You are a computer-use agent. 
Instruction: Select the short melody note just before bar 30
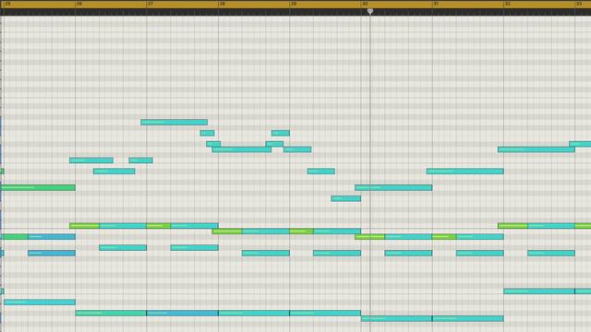tap(345, 198)
